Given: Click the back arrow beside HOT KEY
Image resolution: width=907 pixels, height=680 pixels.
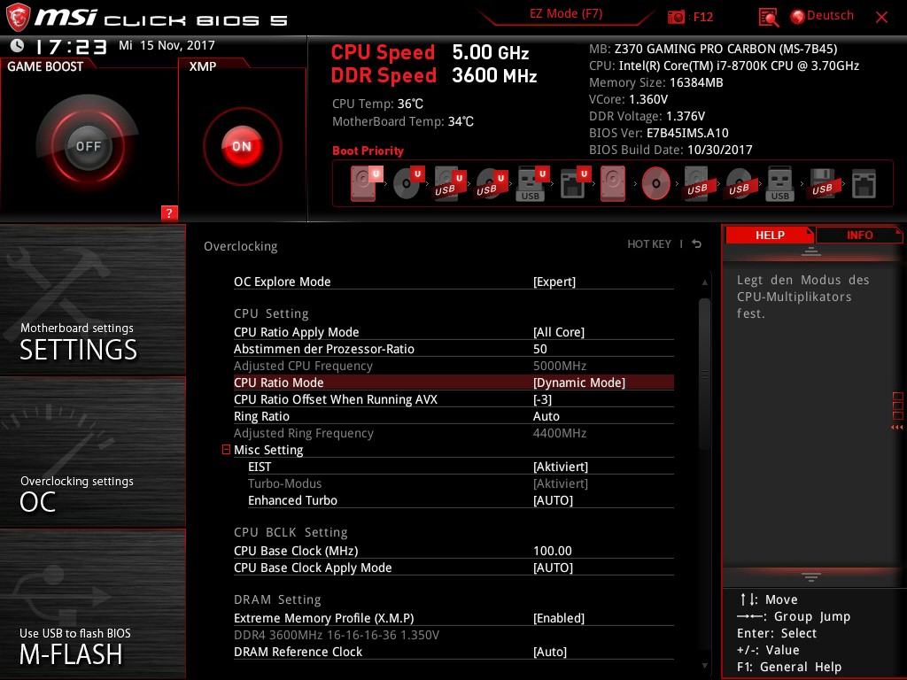Looking at the screenshot, I should (697, 244).
